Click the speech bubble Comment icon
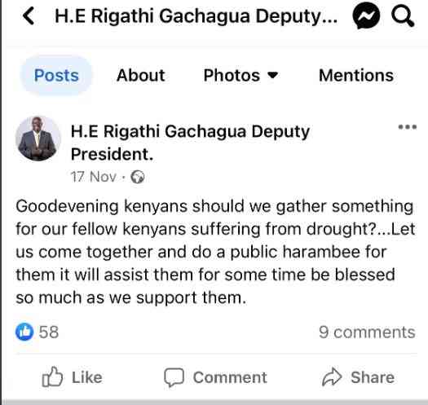Viewport: 428px width, 405px height. (174, 377)
